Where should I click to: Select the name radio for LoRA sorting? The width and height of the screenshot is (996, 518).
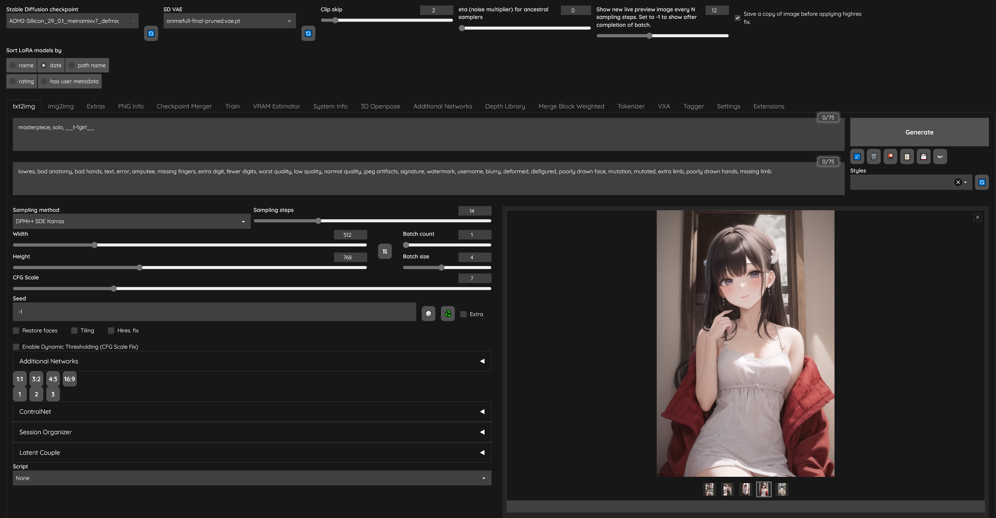13,65
